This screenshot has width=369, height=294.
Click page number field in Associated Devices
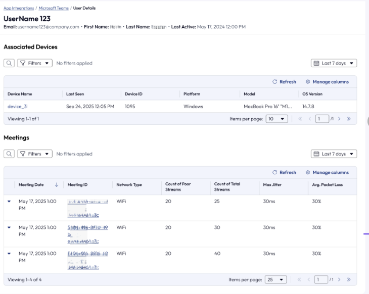tap(322, 119)
